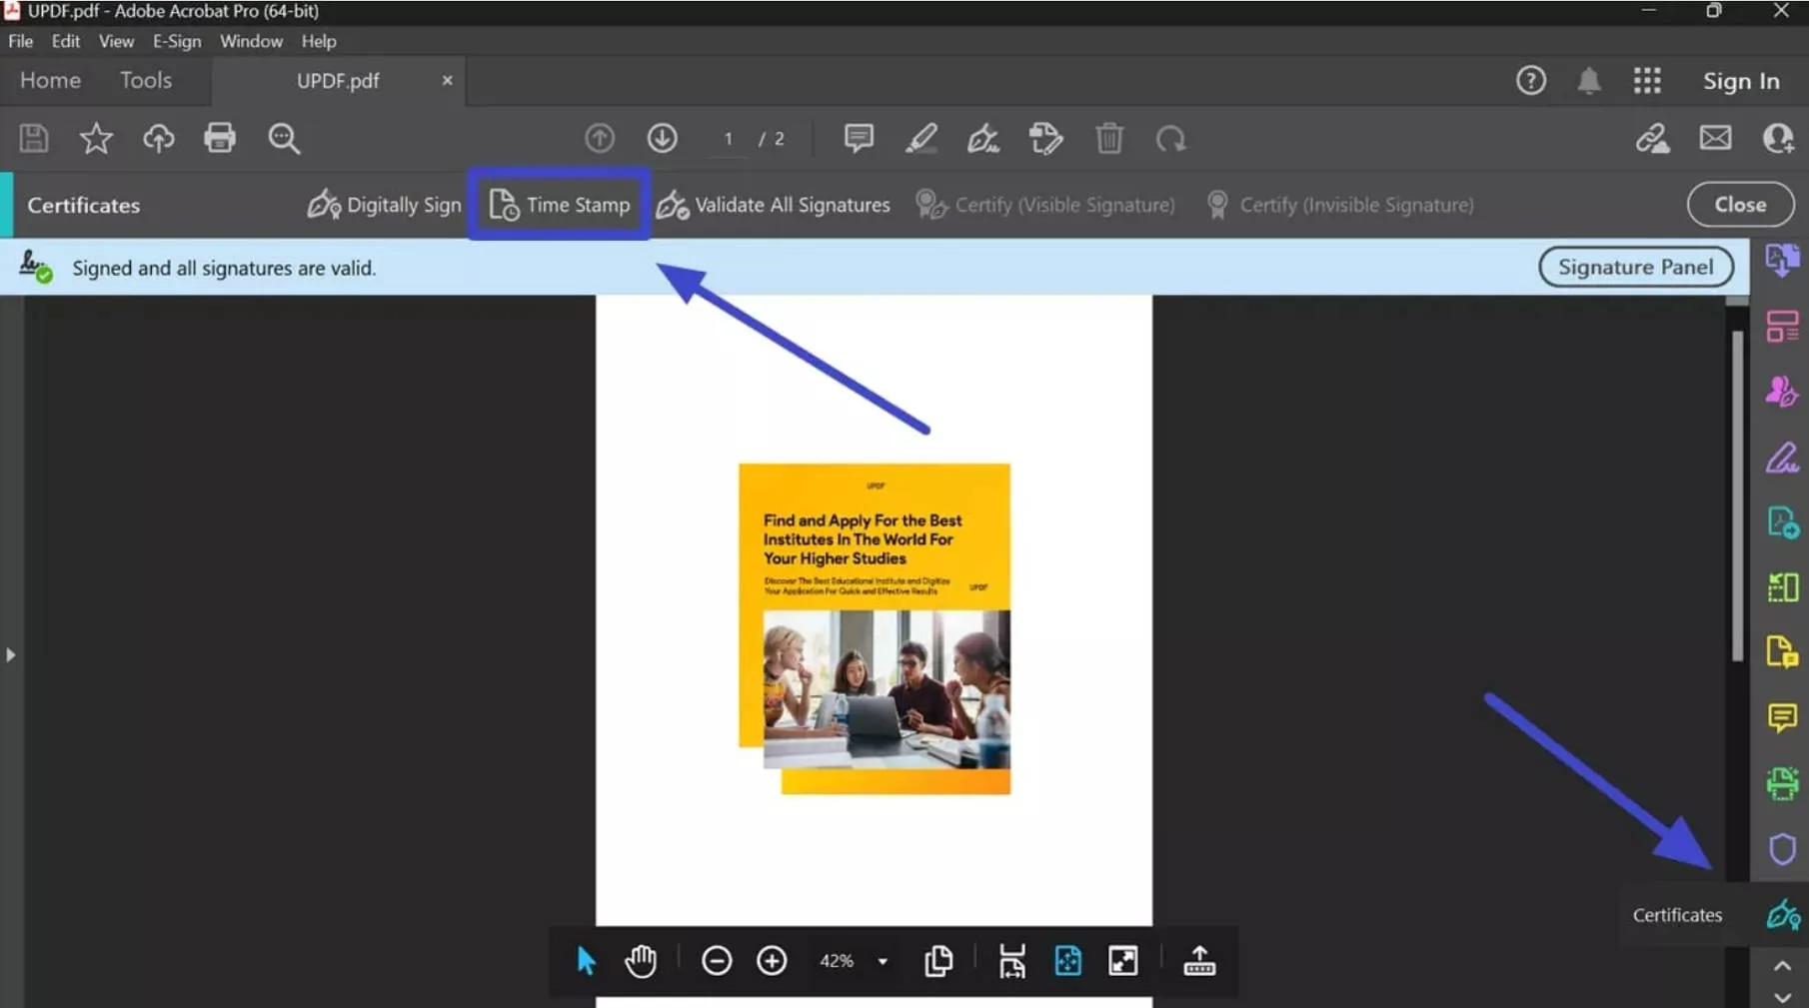1809x1008 pixels.
Task: Open the Comment tool in the toolbar
Action: click(x=858, y=139)
